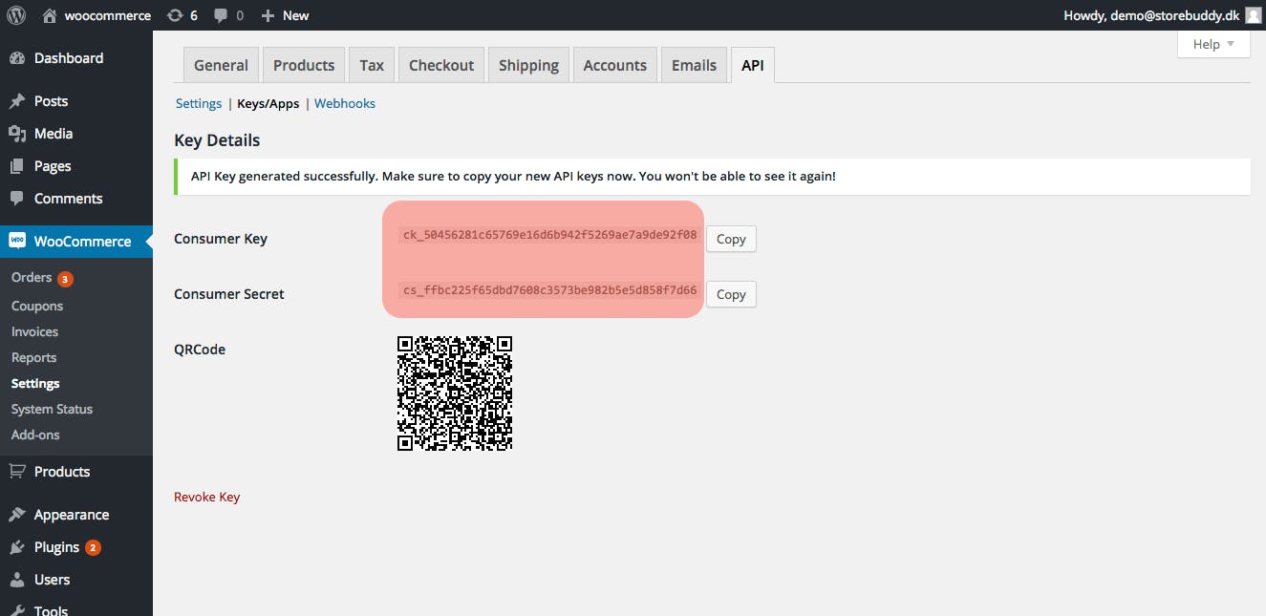This screenshot has width=1266, height=616.
Task: Click the Appearance brush icon
Action: click(x=17, y=515)
